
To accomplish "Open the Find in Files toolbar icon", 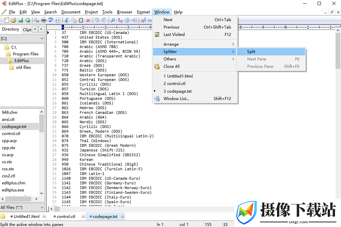I will point(127,20).
